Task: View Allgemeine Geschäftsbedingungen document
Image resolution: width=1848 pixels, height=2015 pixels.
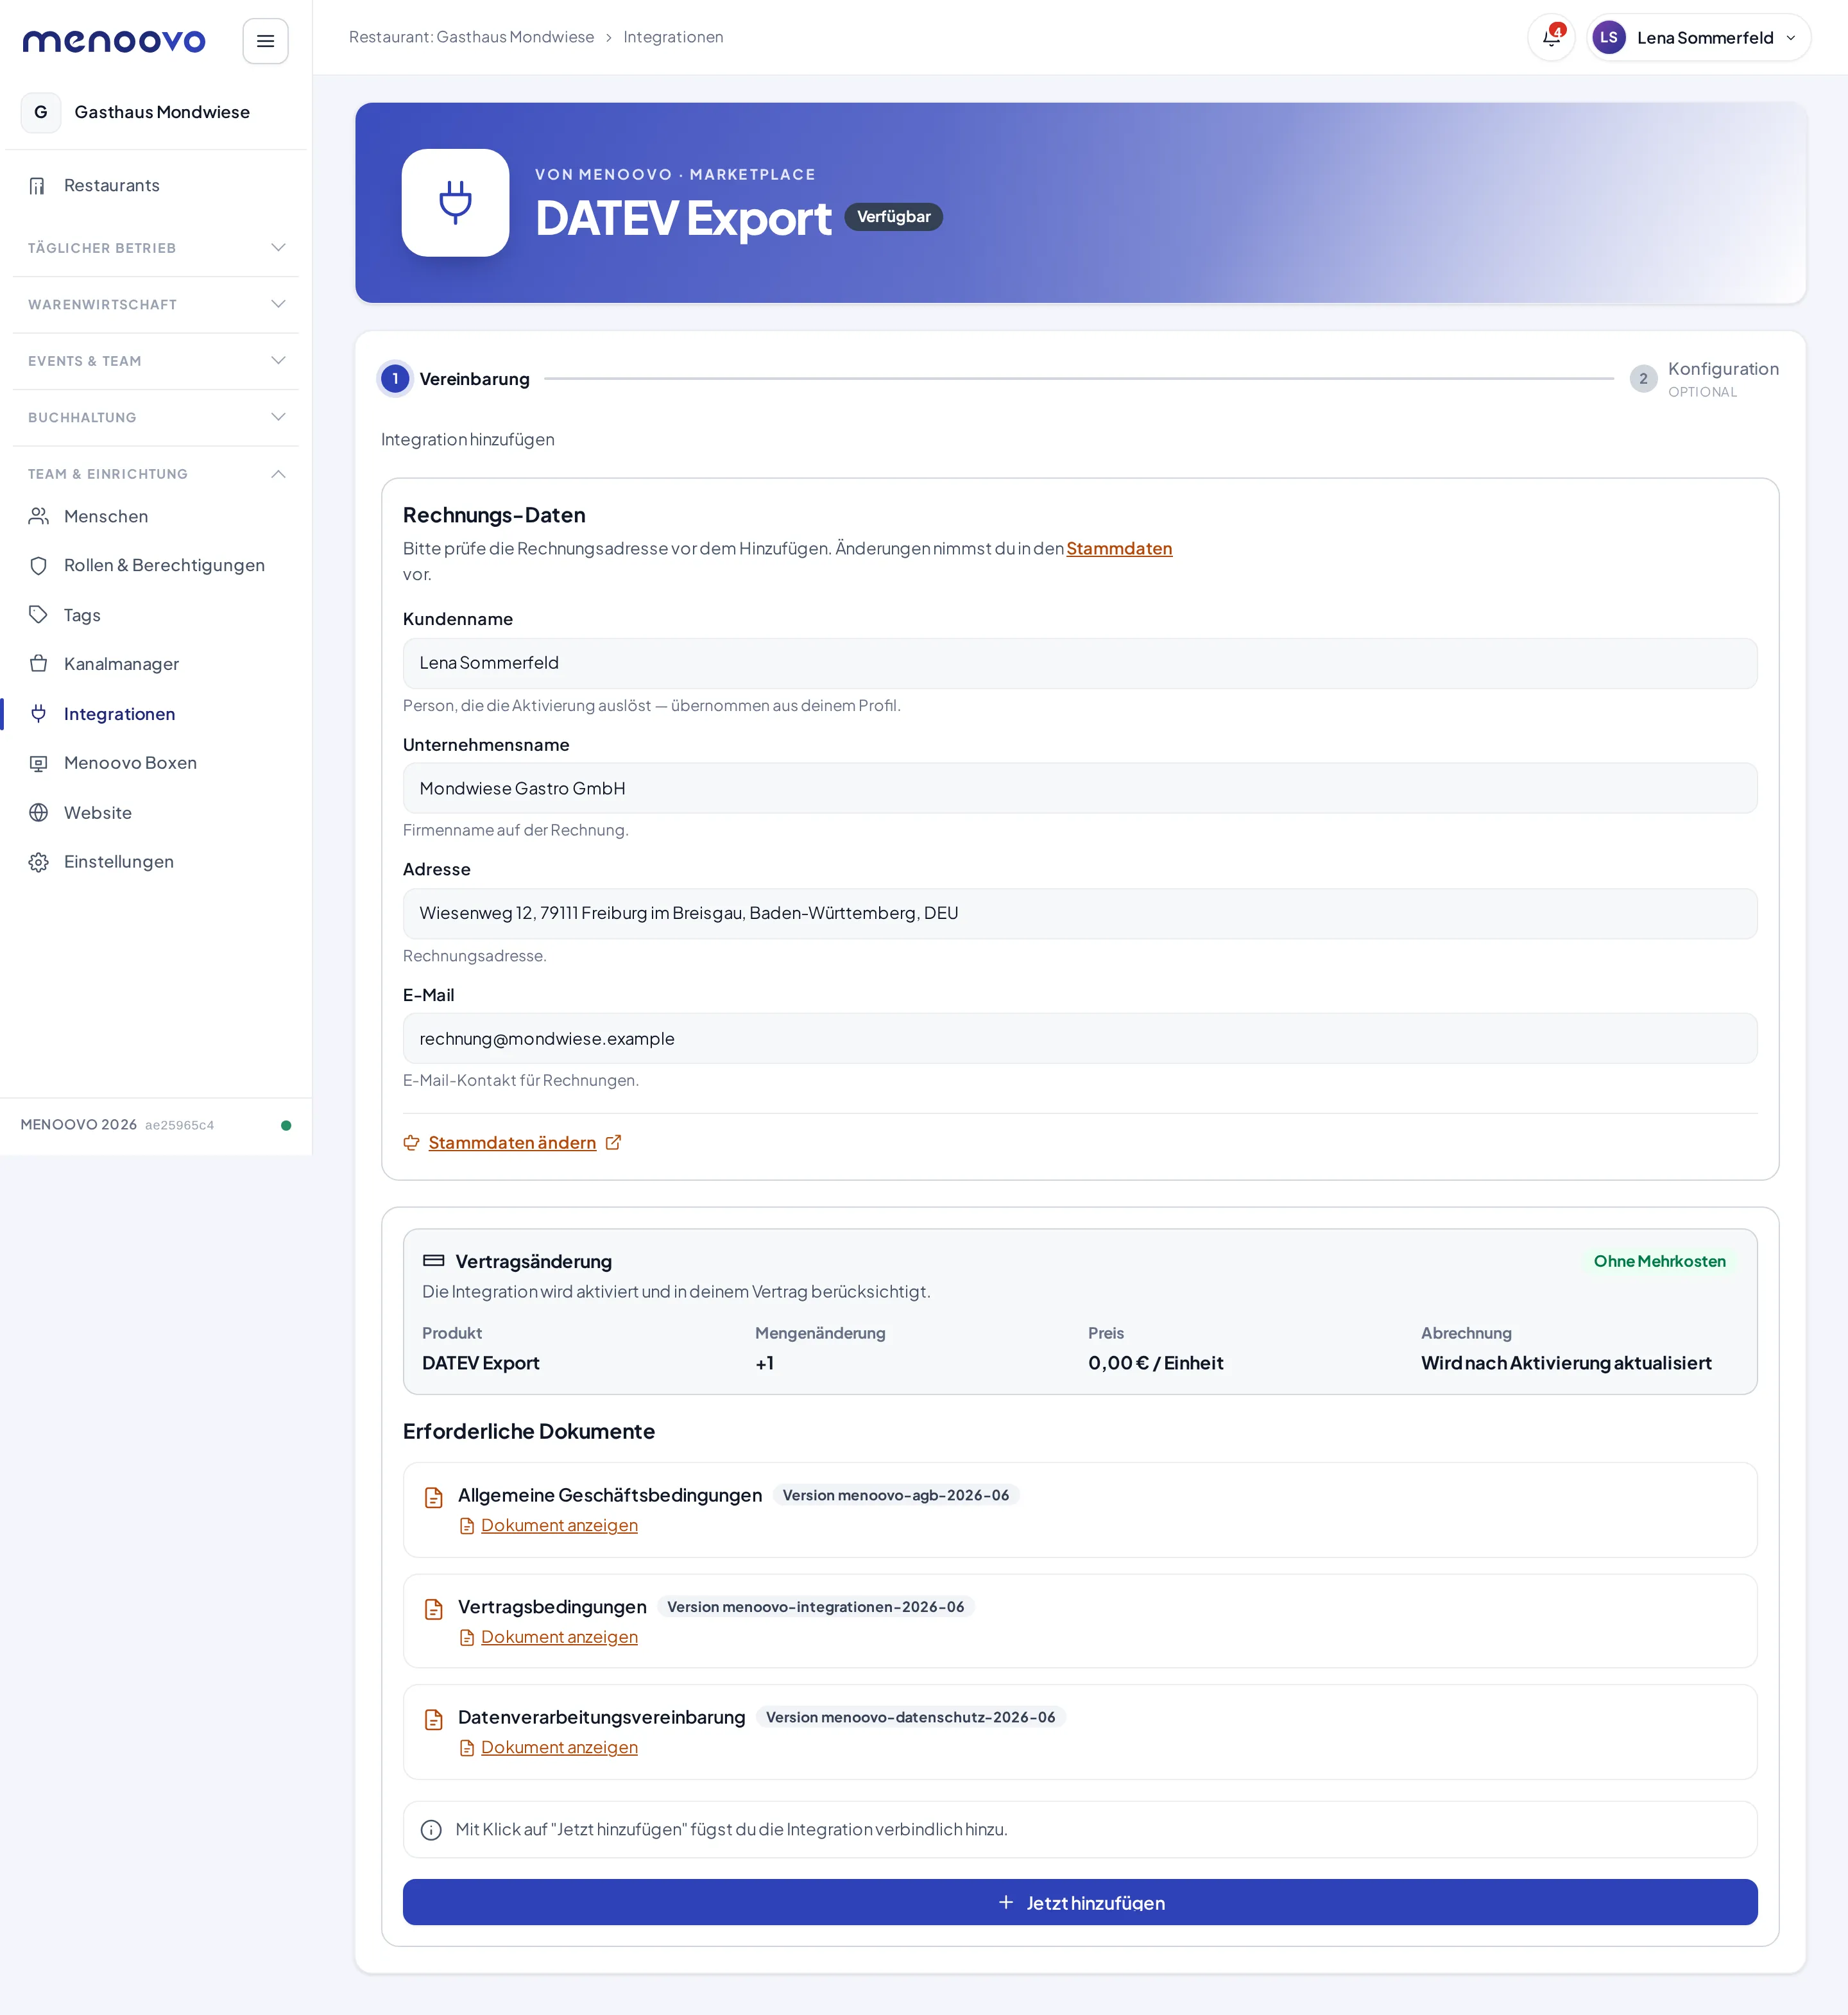Action: [x=559, y=1525]
